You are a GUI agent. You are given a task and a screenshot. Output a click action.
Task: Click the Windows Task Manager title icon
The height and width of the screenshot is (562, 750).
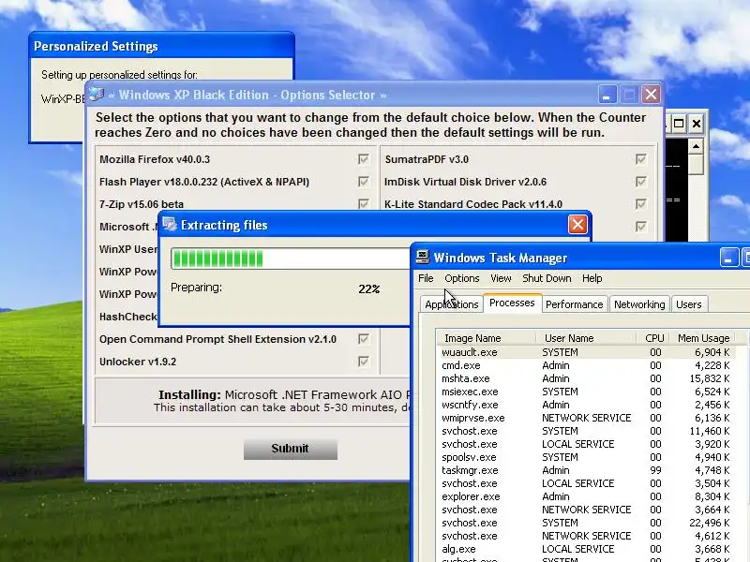tap(423, 257)
